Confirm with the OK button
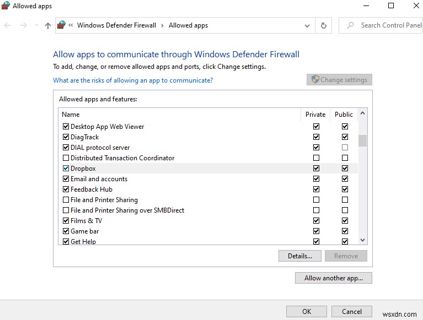Viewport: 423px width, 320px height. pyautogui.click(x=307, y=312)
